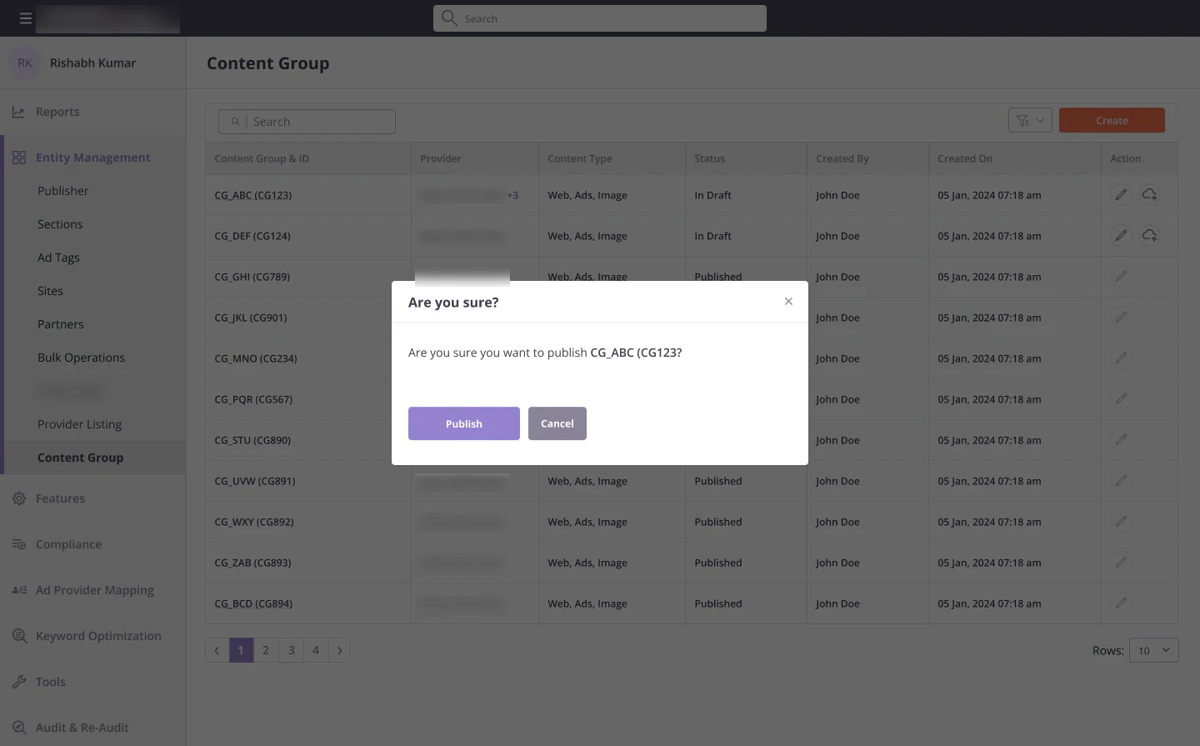Click publish cloud icon for CG_DEF
The width and height of the screenshot is (1200, 746).
1150,236
